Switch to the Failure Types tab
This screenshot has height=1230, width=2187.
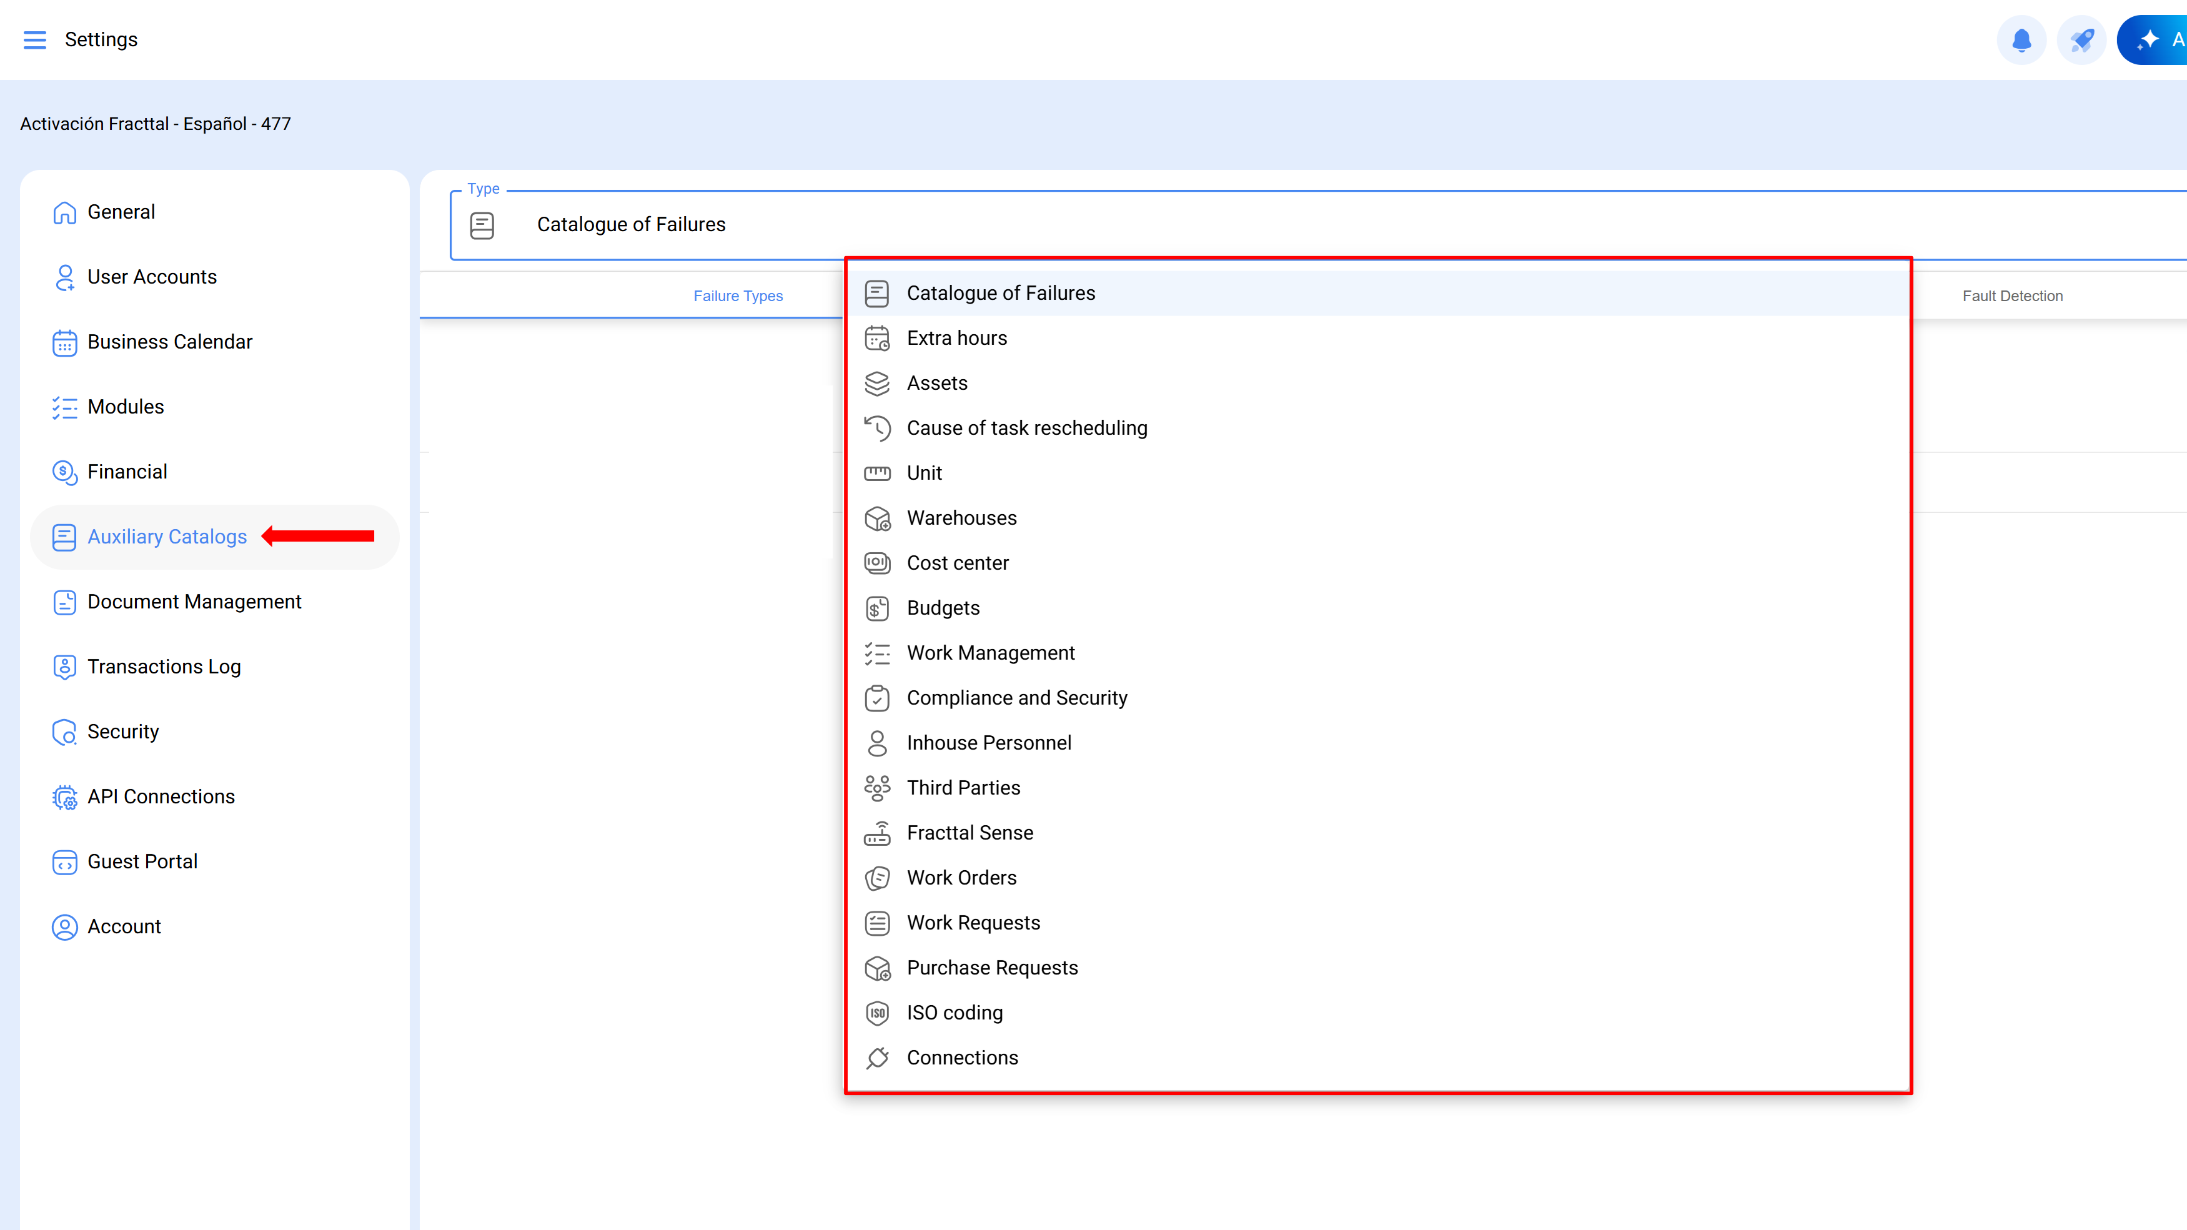[x=738, y=295]
